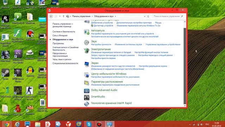Open Мышь link under devices

158,23
